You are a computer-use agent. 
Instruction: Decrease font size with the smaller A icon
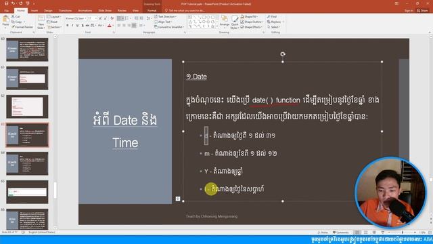[106, 18]
